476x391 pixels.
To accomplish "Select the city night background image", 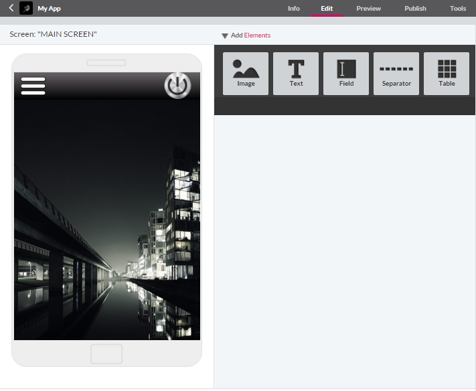I will coord(107,220).
